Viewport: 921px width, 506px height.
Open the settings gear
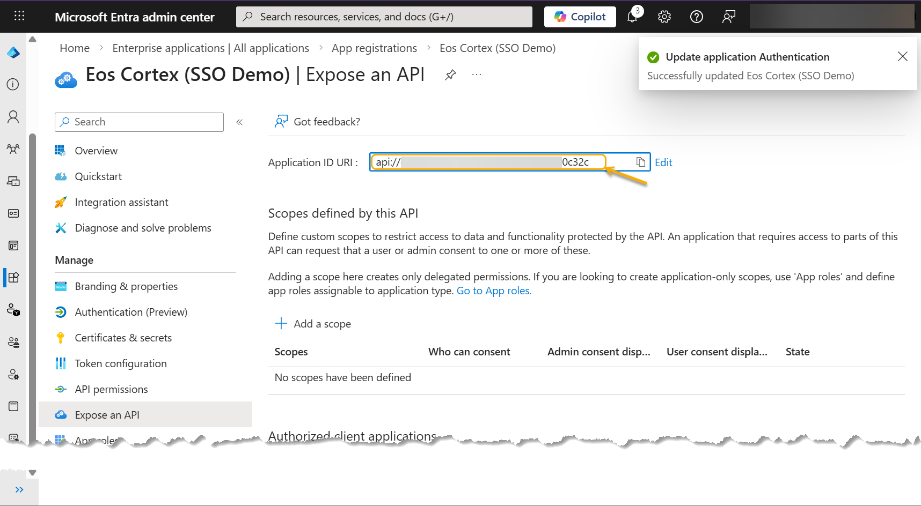[x=664, y=17]
